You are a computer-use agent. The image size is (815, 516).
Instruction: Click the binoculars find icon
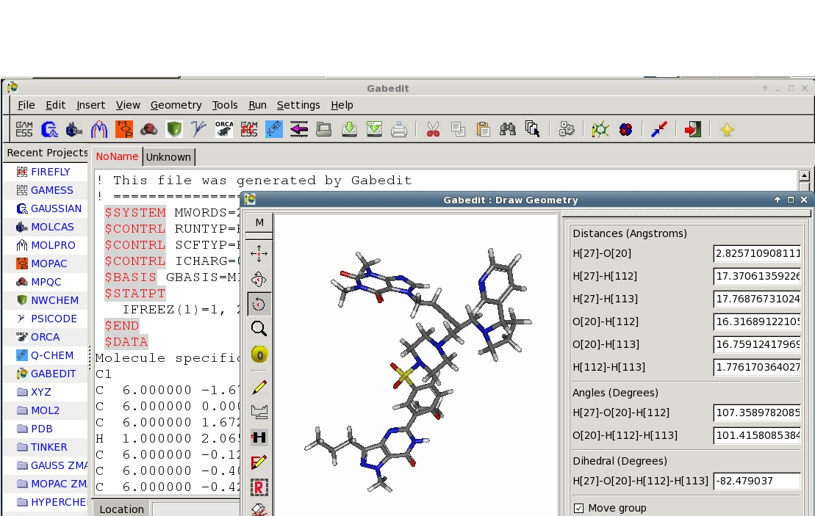(508, 130)
